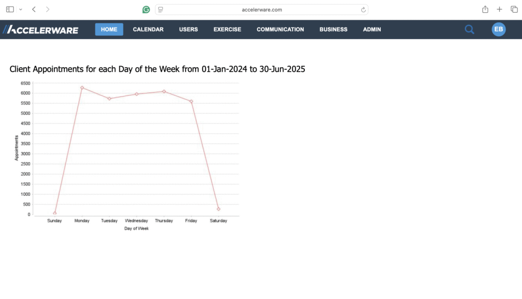Screen dimensions: 522x299
Task: Expand the sidebar dropdown chevron
Action: tap(20, 9)
